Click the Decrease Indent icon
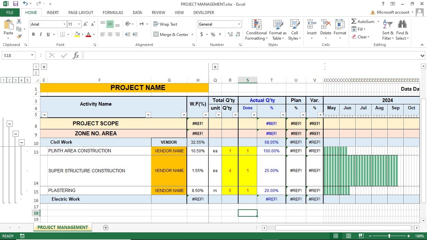Viewport: 427px width, 240px height. pos(128,34)
